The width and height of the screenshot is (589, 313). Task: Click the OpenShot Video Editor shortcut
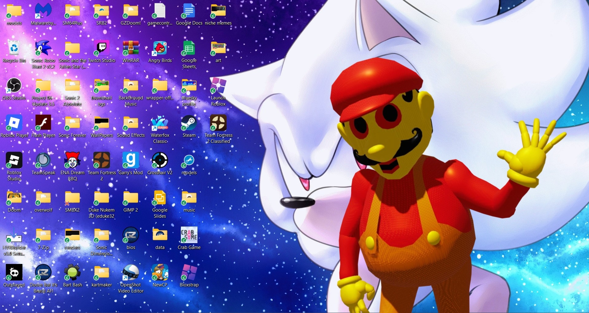131,273
